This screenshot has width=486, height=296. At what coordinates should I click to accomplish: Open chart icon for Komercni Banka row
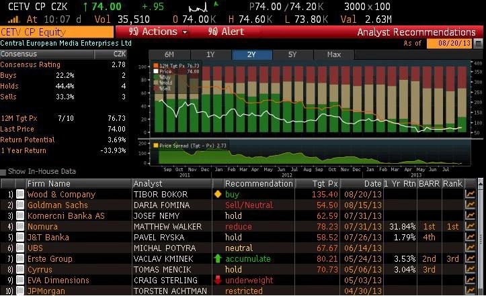pos(470,216)
